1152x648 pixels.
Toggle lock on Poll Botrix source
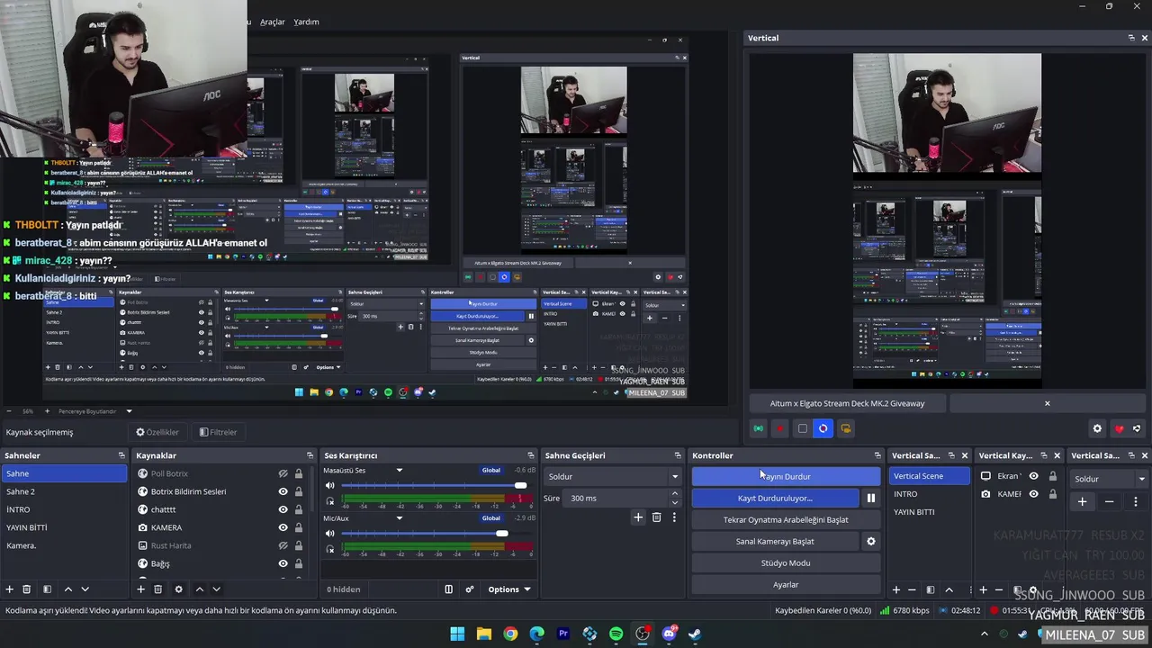point(299,473)
